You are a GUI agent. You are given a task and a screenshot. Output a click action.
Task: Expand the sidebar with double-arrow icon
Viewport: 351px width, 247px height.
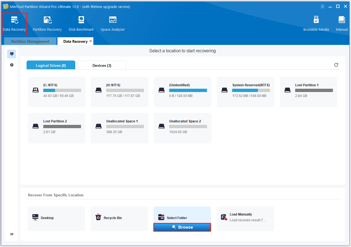pyautogui.click(x=12, y=234)
